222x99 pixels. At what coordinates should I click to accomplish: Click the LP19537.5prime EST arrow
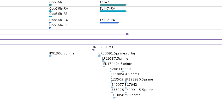[104, 61]
